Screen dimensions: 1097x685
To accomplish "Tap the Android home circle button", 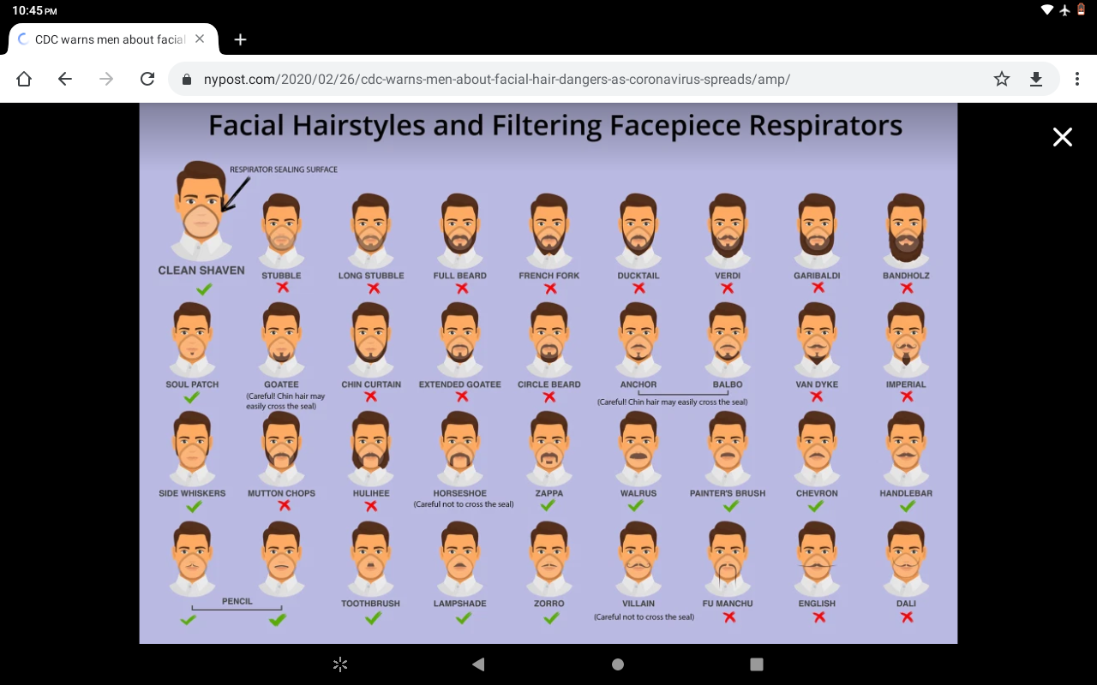I will (x=618, y=664).
